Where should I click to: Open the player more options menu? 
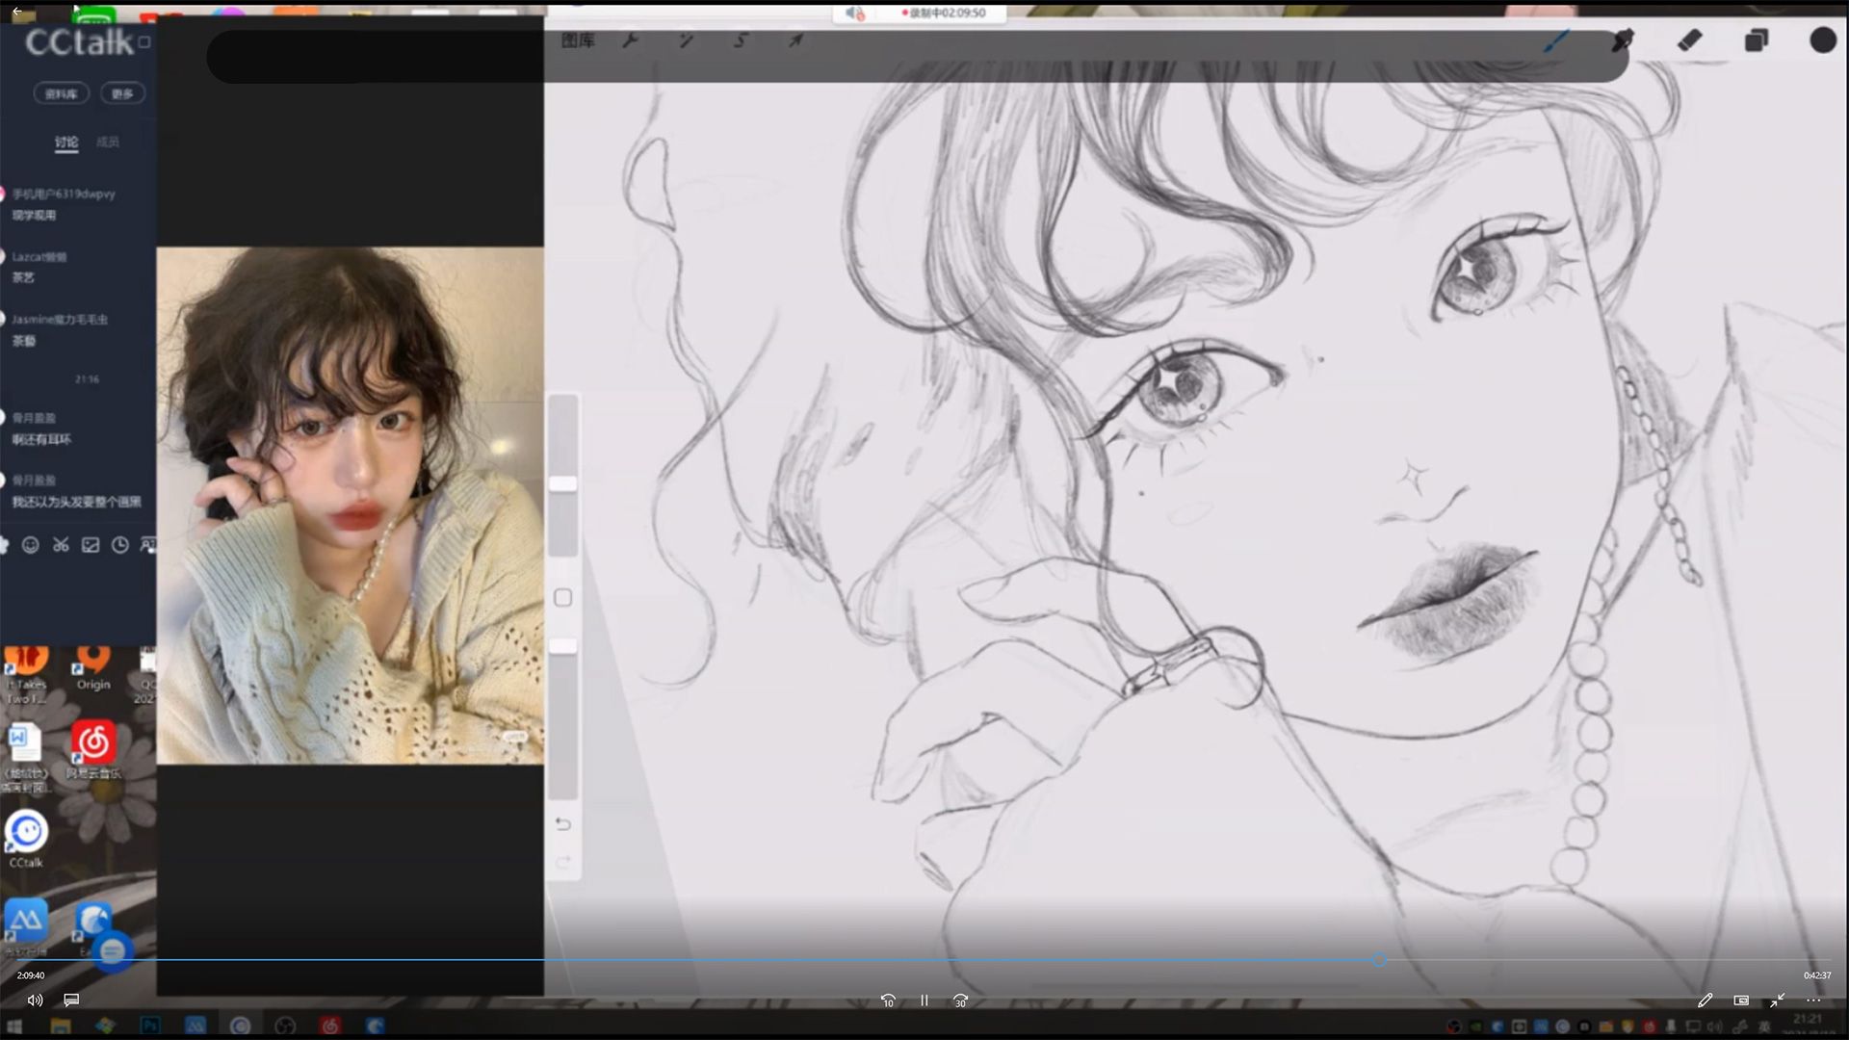tap(1813, 1001)
